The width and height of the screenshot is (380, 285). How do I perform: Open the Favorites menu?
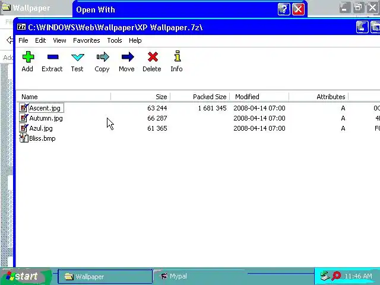(x=87, y=40)
